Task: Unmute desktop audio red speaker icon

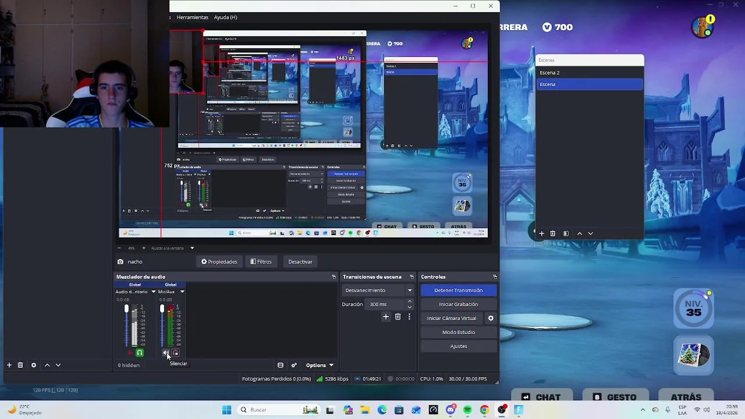Action: point(130,353)
